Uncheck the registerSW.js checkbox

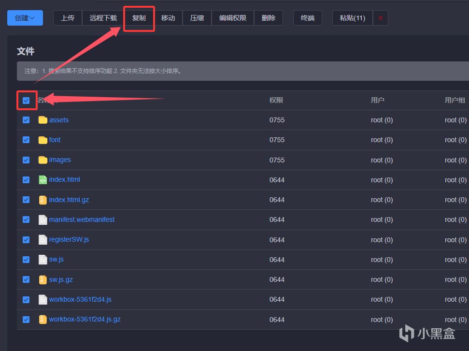point(26,240)
